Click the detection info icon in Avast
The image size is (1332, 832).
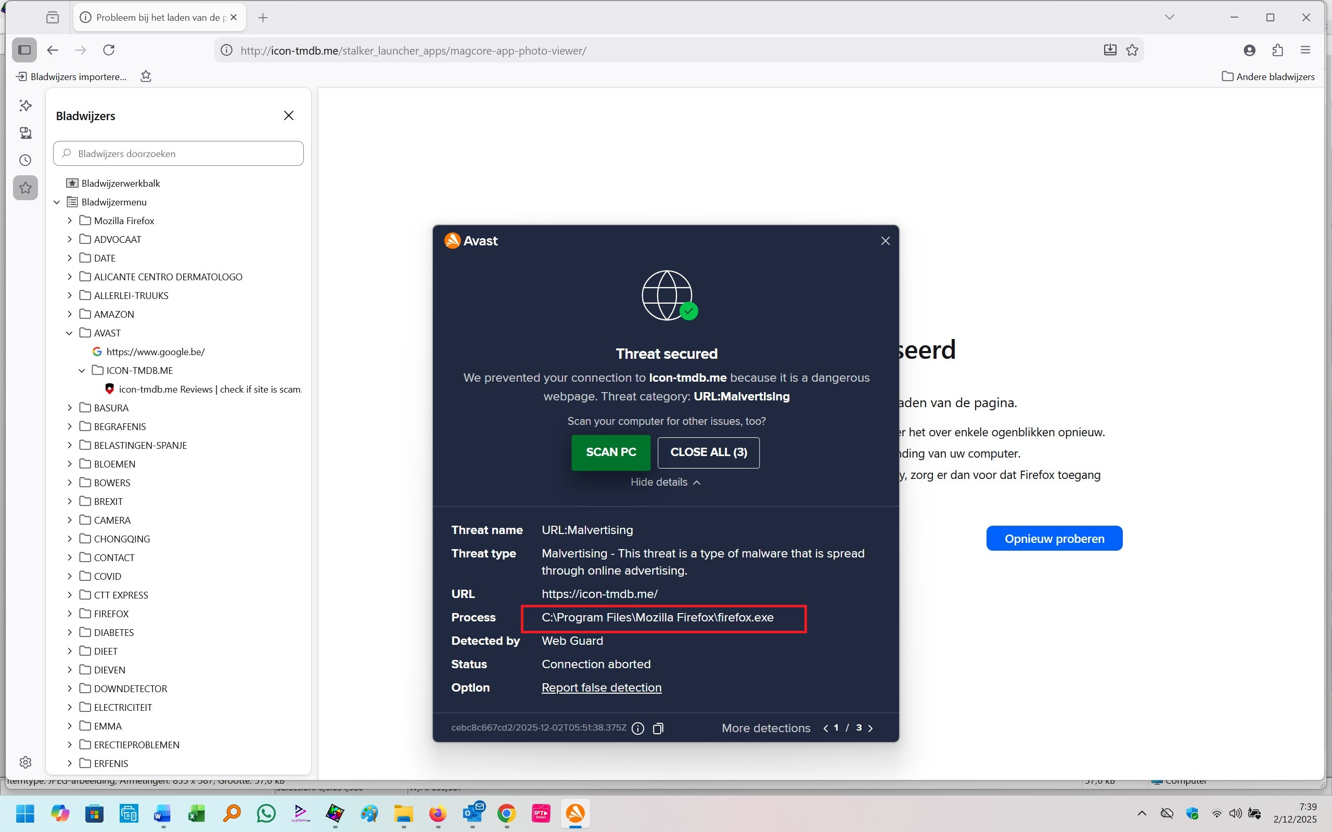pyautogui.click(x=638, y=729)
